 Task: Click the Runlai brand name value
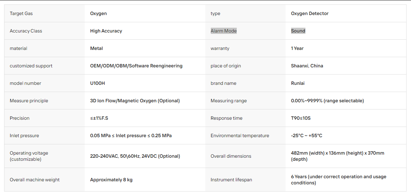click(x=298, y=83)
